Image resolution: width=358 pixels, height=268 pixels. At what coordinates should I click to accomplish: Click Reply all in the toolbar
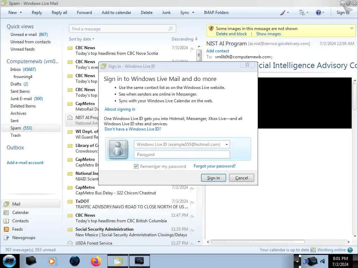tap(59, 13)
